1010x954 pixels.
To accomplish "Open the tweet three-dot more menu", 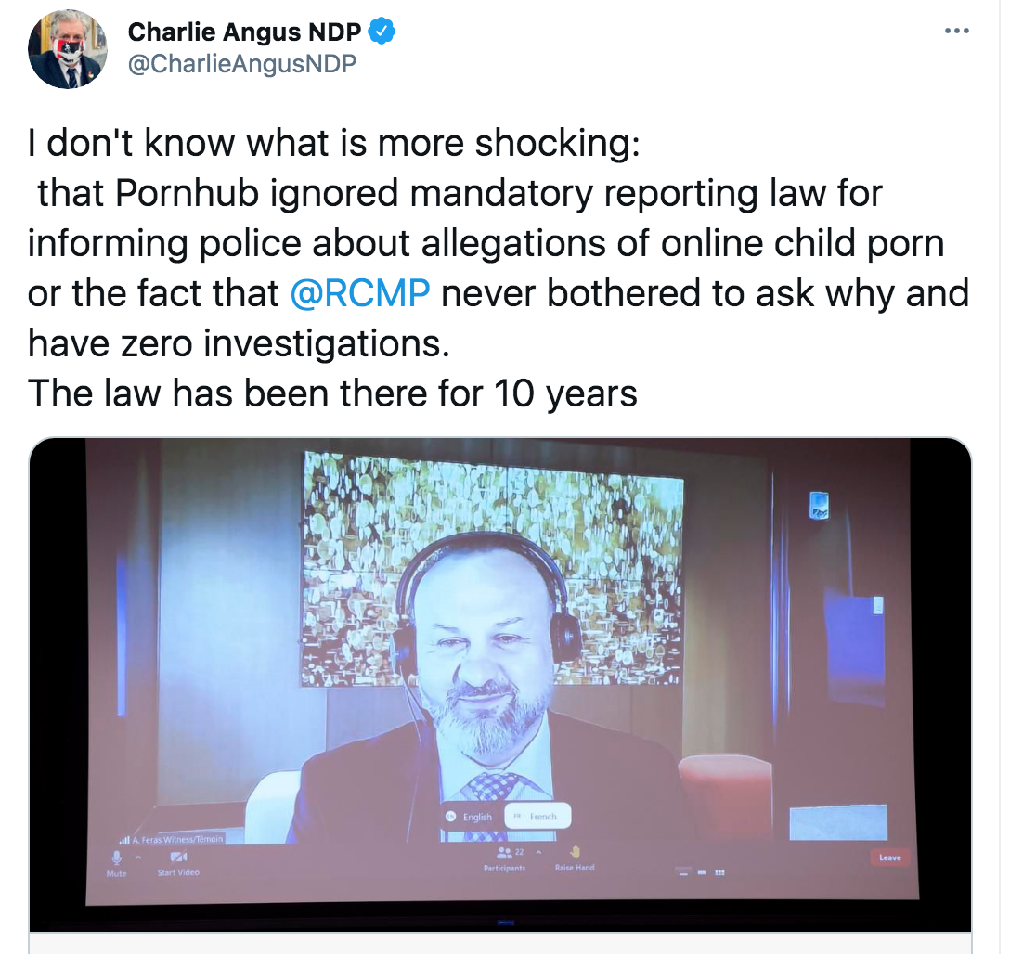I will [x=956, y=31].
